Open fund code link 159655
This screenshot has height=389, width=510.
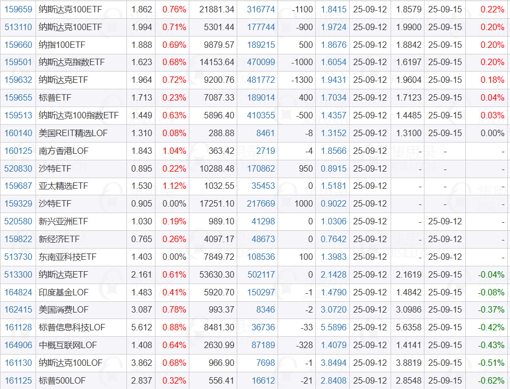click(x=18, y=97)
